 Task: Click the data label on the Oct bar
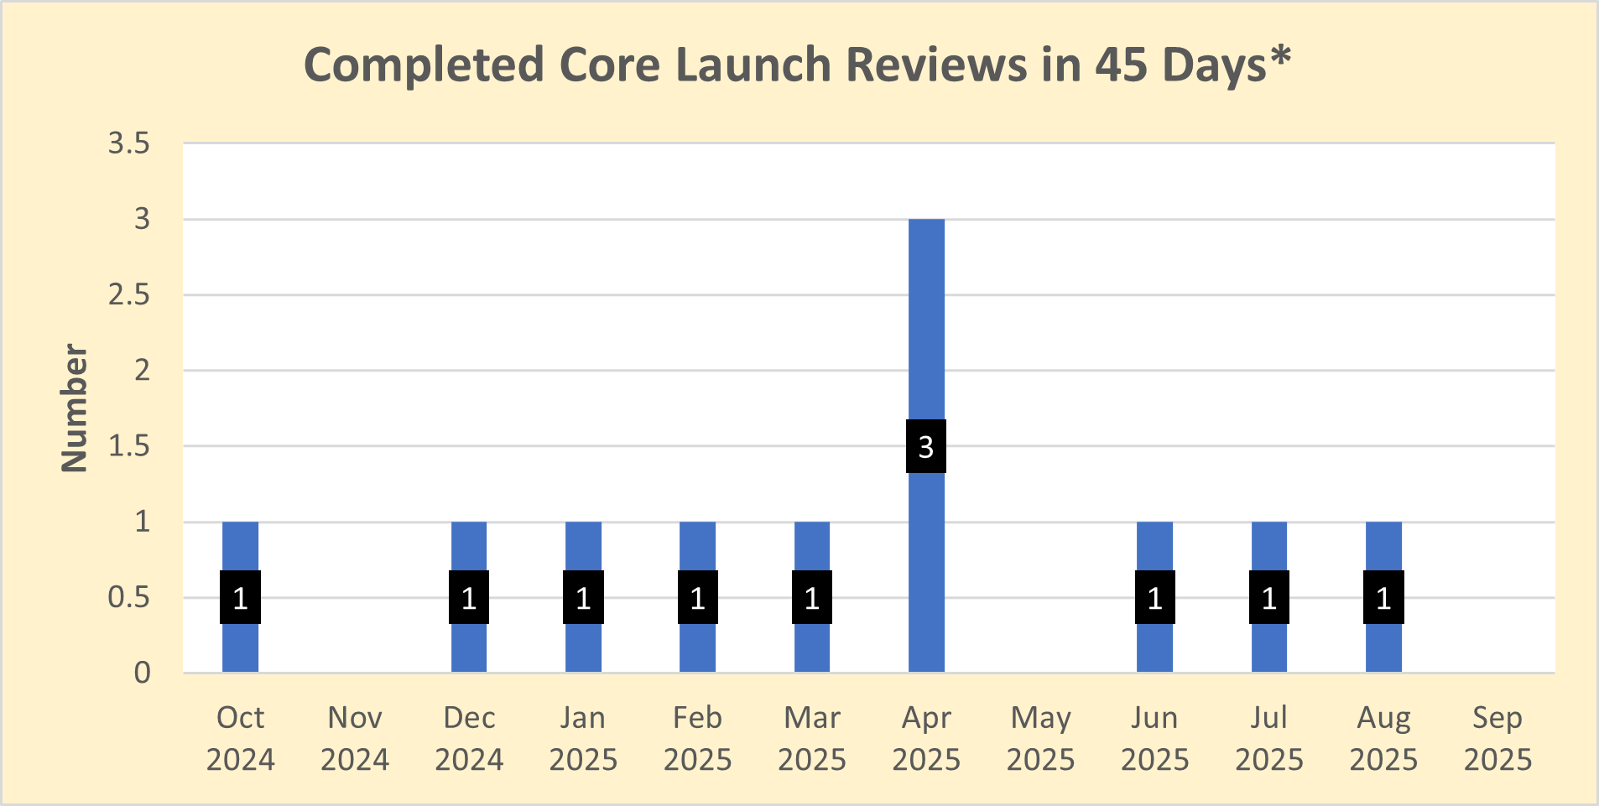pos(241,598)
